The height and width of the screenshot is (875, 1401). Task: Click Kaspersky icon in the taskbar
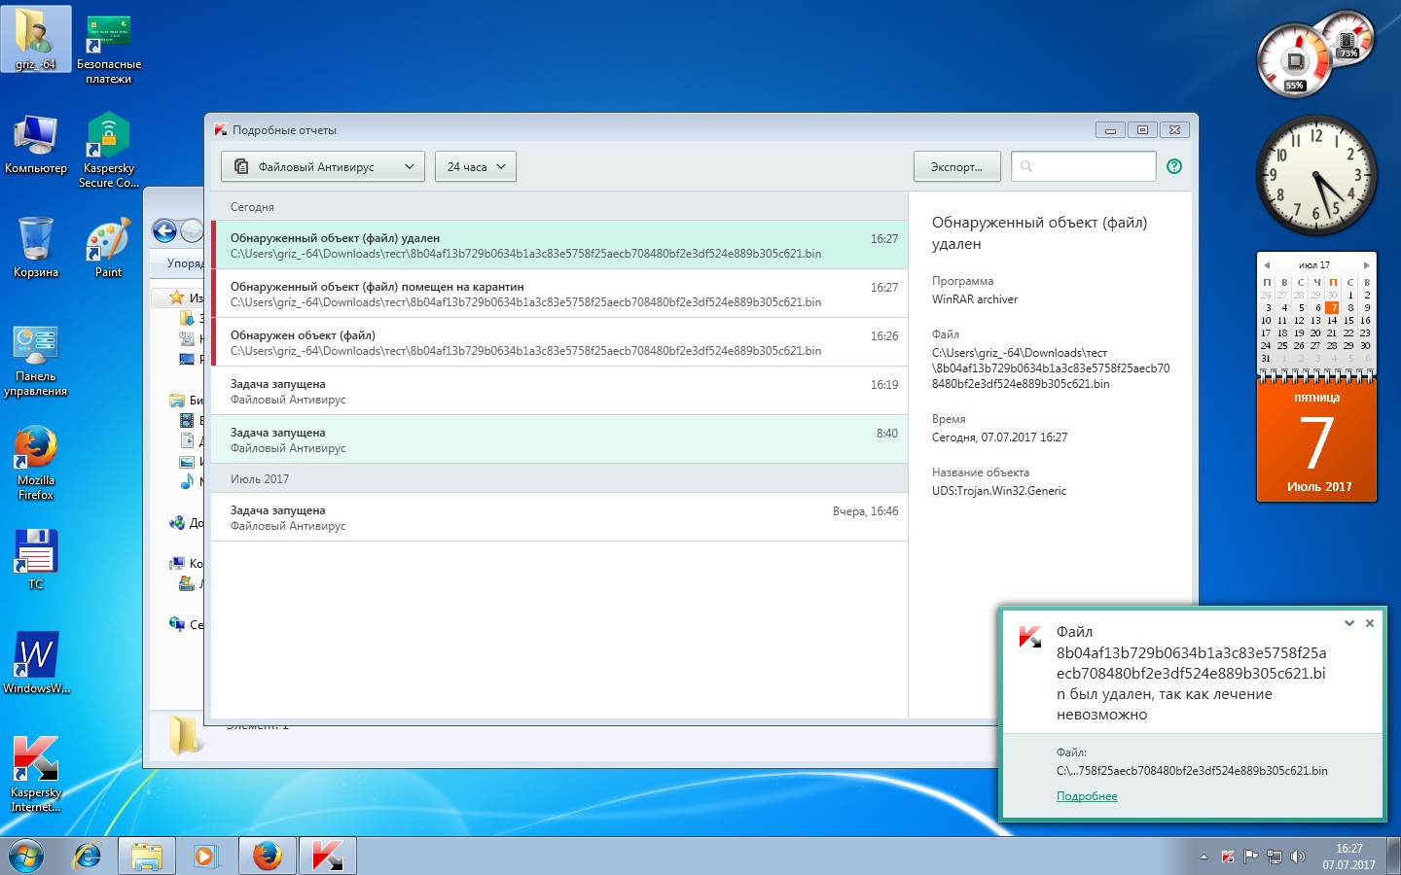[327, 856]
